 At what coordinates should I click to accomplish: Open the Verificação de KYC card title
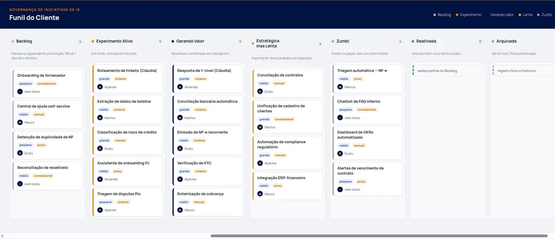click(x=194, y=163)
